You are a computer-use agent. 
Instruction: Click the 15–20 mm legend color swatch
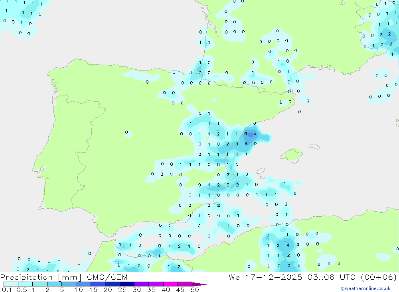coord(98,284)
